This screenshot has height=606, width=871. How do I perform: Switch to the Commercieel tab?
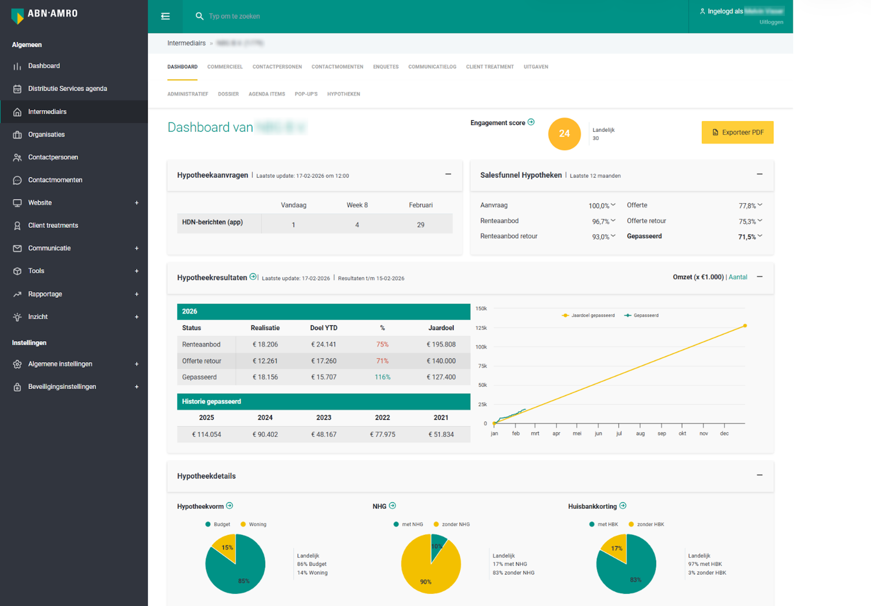tap(225, 67)
